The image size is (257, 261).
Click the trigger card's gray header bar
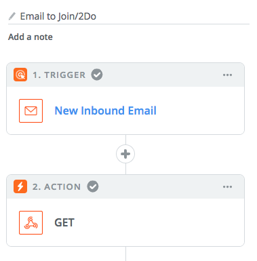coord(125,75)
